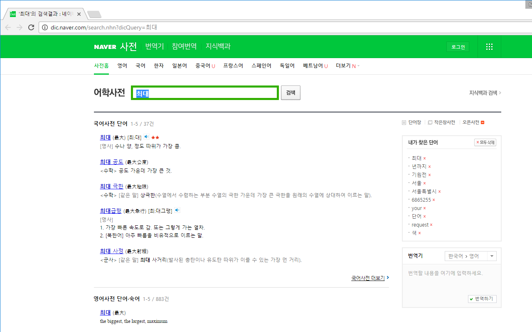Image resolution: width=532 pixels, height=332 pixels.
Task: Remove 기원전 from searched words list
Action: pos(429,175)
